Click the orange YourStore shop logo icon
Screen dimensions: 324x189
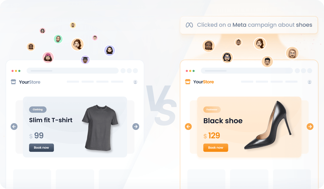188,82
